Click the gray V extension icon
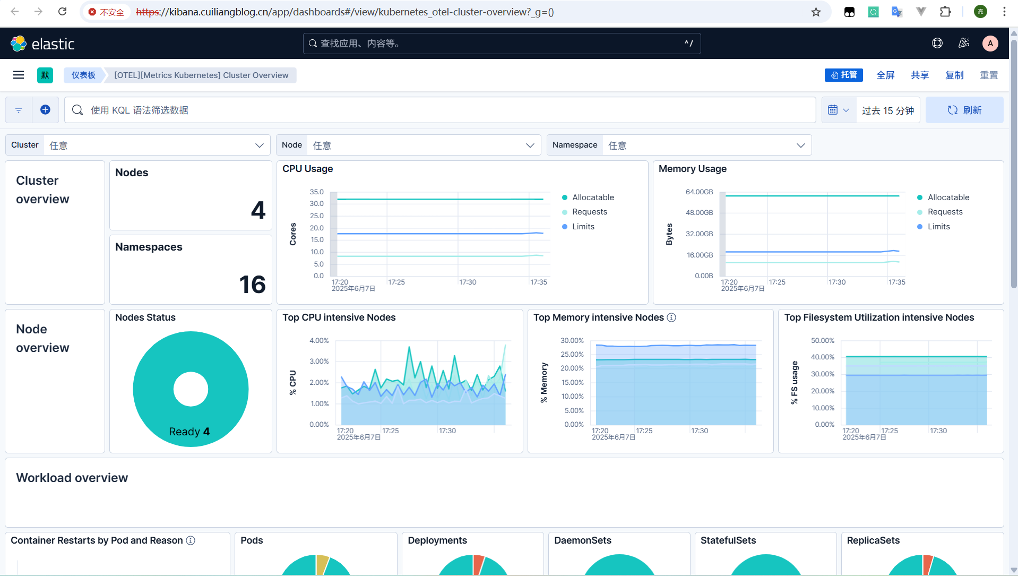Screen dimensions: 1018x576 pos(921,12)
